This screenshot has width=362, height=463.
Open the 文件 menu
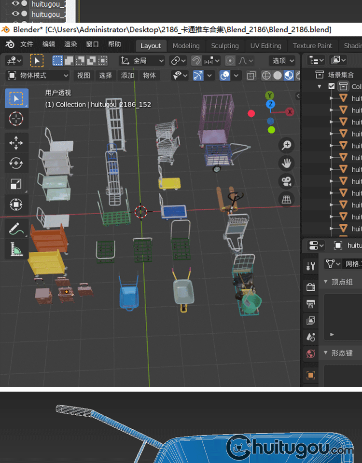pos(27,45)
